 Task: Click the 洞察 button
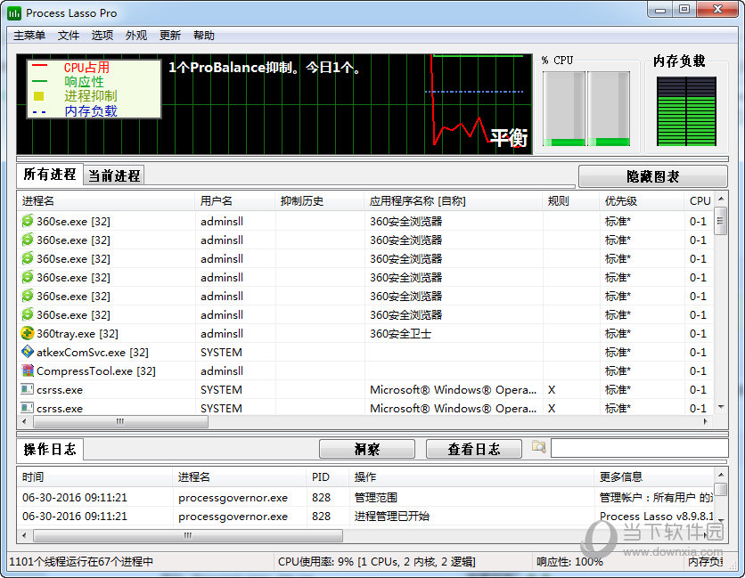tap(366, 449)
